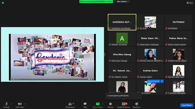Click muted mic icon on Niña Mica Cabuag tile
195x109 pixels.
pyautogui.click(x=110, y=61)
